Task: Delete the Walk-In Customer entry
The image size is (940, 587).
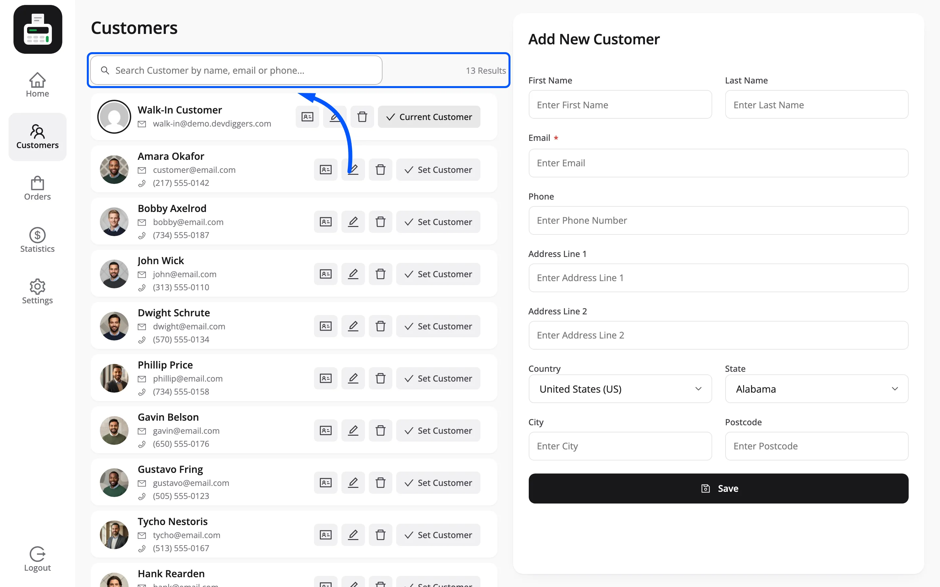Action: point(362,117)
